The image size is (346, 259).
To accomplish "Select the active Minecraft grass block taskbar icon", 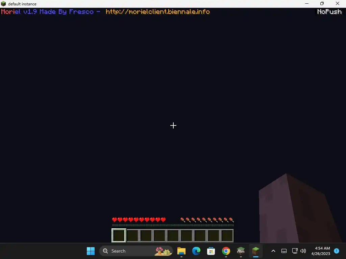I will click(255, 251).
